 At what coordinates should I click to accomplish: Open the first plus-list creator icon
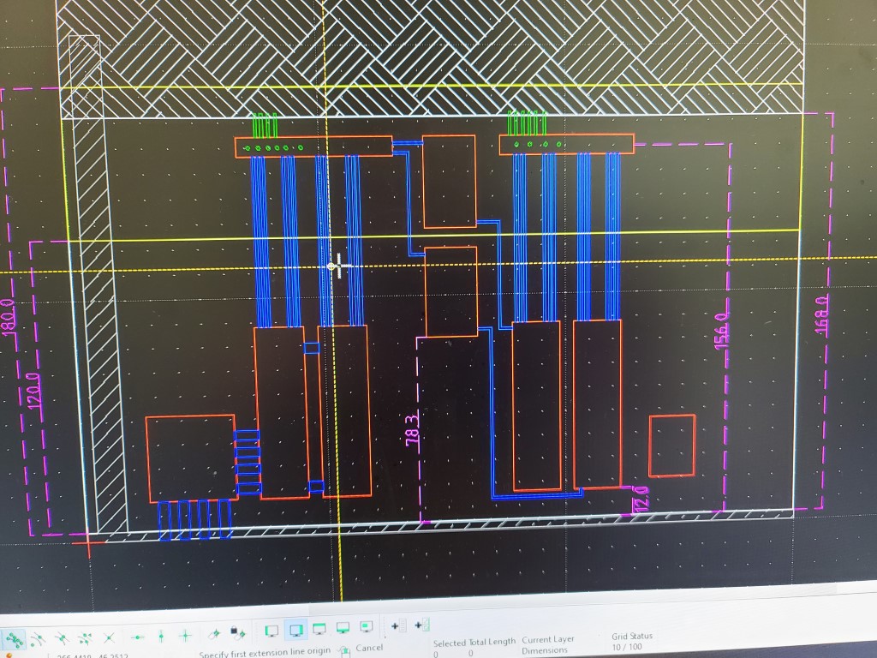click(x=397, y=626)
